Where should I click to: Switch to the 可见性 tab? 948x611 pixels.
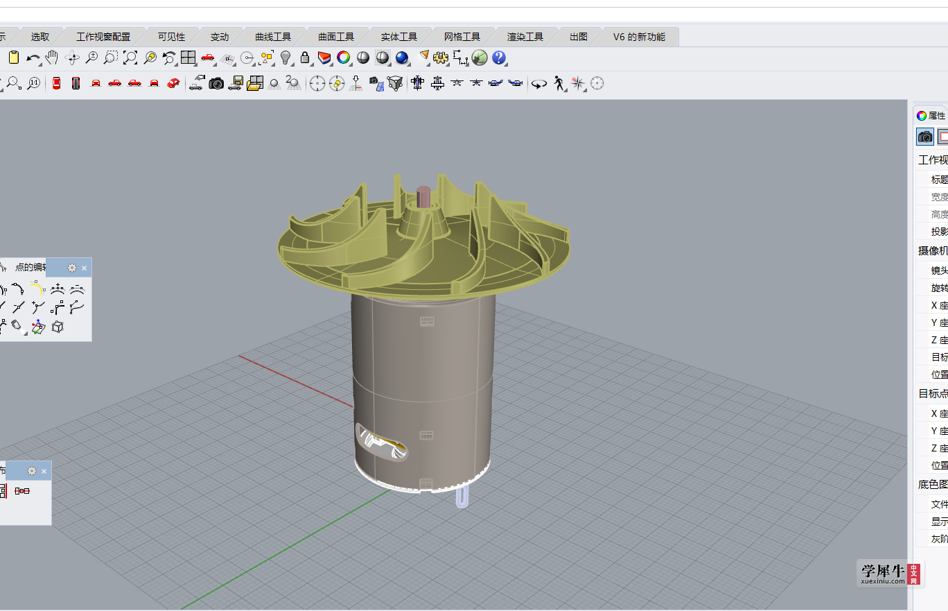171,37
